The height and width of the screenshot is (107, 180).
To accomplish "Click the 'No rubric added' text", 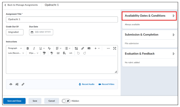I will [x=132, y=62].
